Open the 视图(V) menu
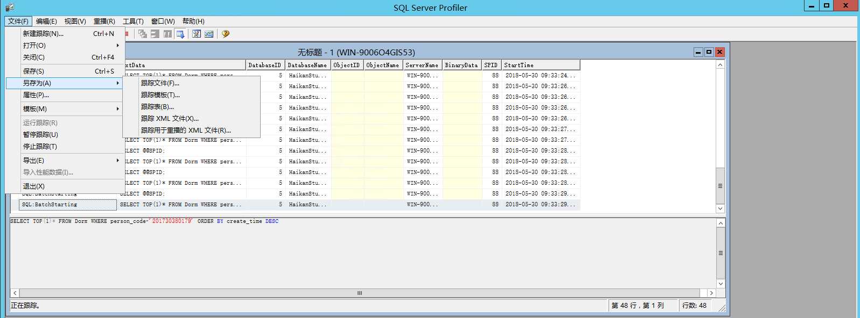This screenshot has width=860, height=318. 75,21
